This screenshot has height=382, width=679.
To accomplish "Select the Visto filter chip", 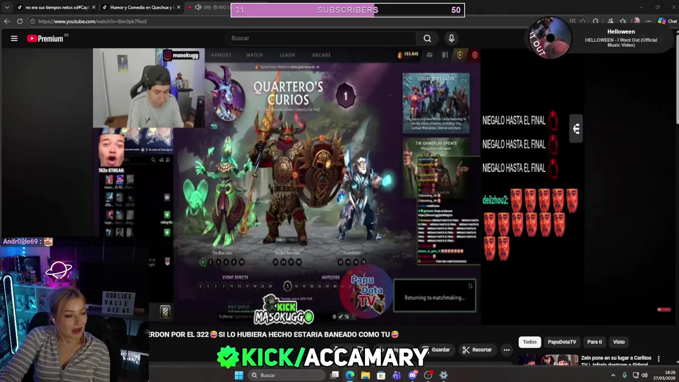I will [x=619, y=342].
